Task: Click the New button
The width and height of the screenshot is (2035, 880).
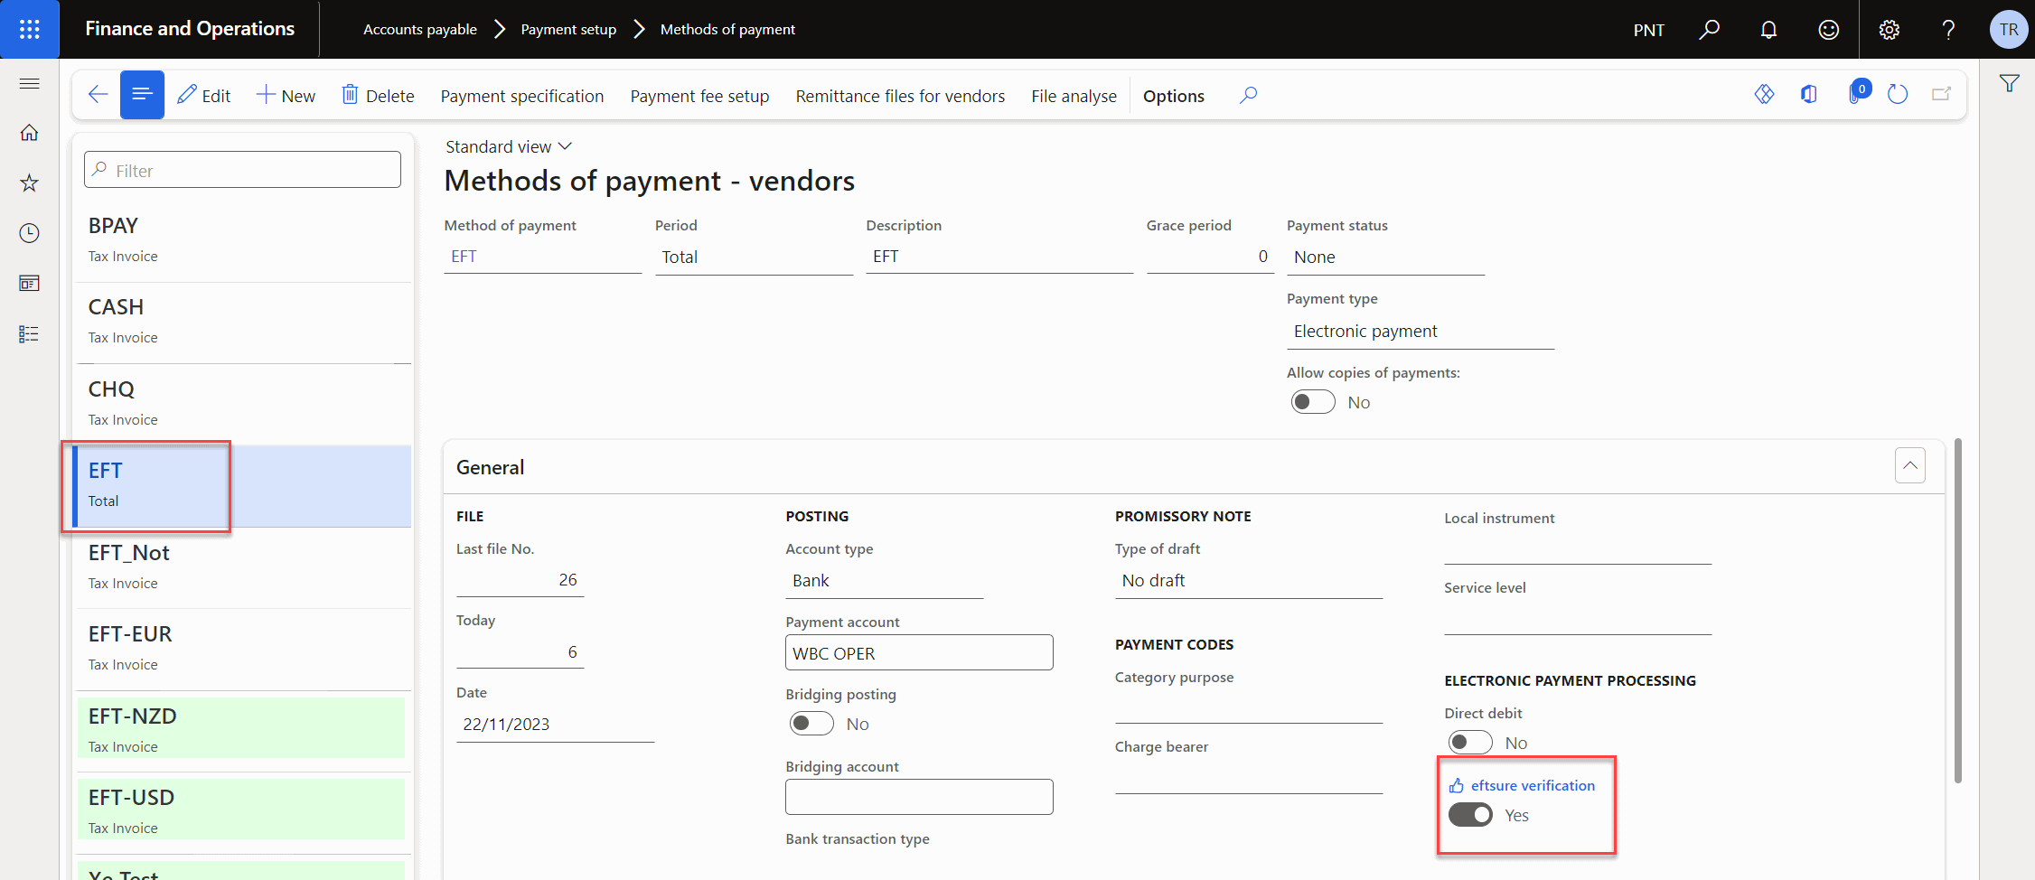Action: click(x=286, y=96)
